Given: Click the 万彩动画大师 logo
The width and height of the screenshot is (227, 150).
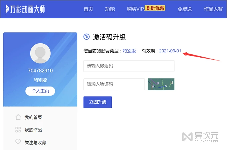Looking at the screenshot, I should [x=25, y=9].
